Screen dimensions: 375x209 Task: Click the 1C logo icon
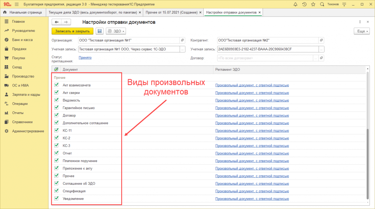click(7, 4)
